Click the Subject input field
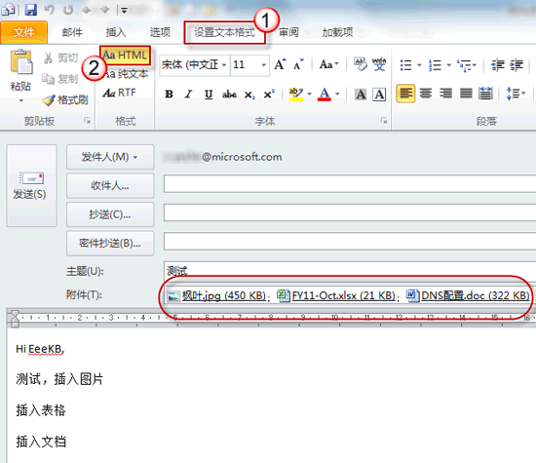 (x=350, y=271)
